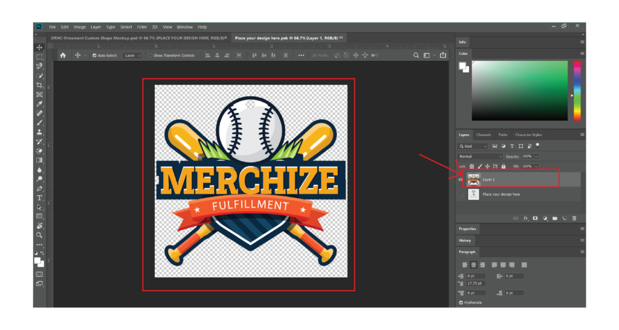Viewport: 619px width, 330px height.
Task: Select the Pen tool
Action: coord(39,189)
